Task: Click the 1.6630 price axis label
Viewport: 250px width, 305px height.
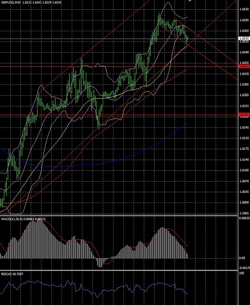Action: point(244,9)
